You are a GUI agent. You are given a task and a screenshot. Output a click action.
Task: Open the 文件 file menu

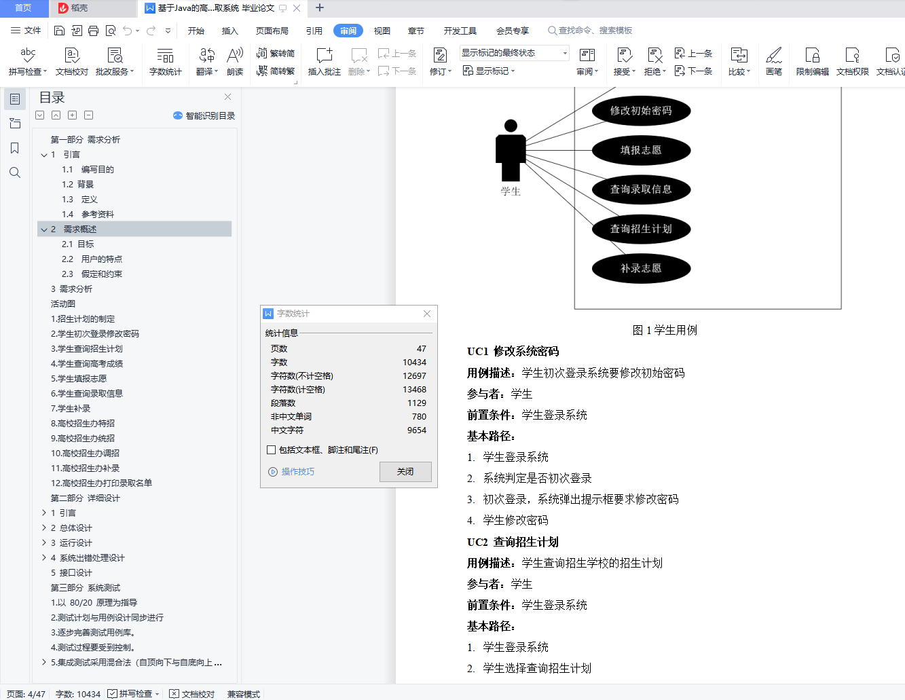click(x=26, y=31)
